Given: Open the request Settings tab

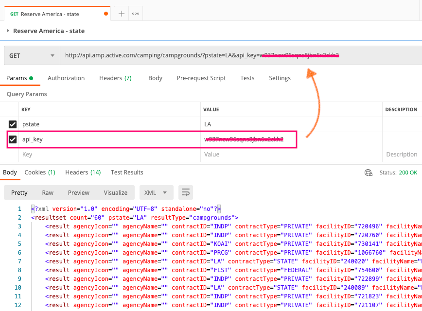Looking at the screenshot, I should click(x=280, y=78).
